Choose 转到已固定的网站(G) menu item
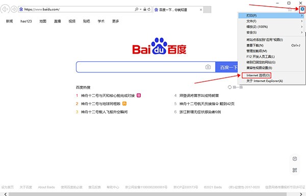306x196 pixels. click(x=271, y=62)
